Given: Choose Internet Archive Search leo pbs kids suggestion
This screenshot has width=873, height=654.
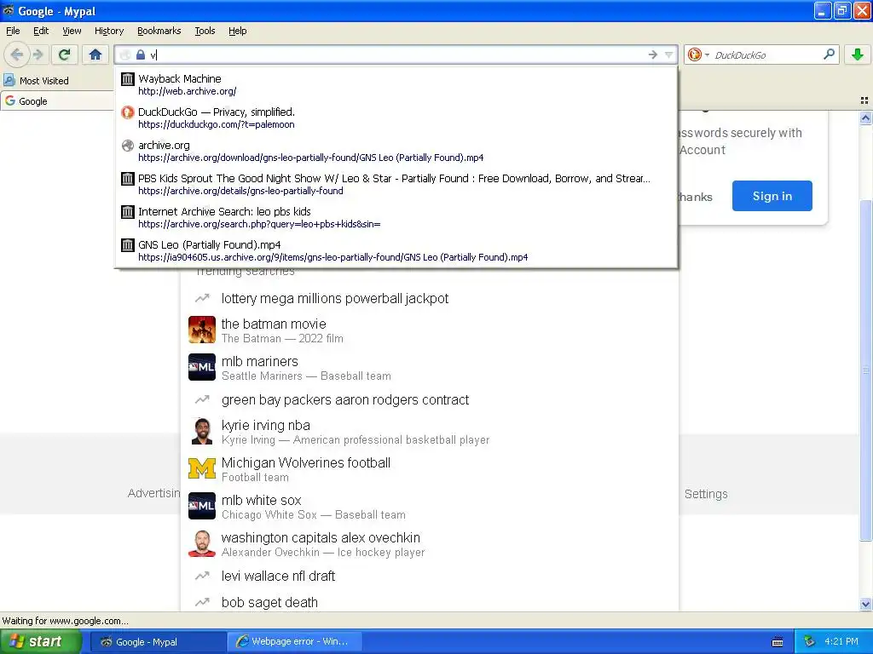Looking at the screenshot, I should (396, 217).
